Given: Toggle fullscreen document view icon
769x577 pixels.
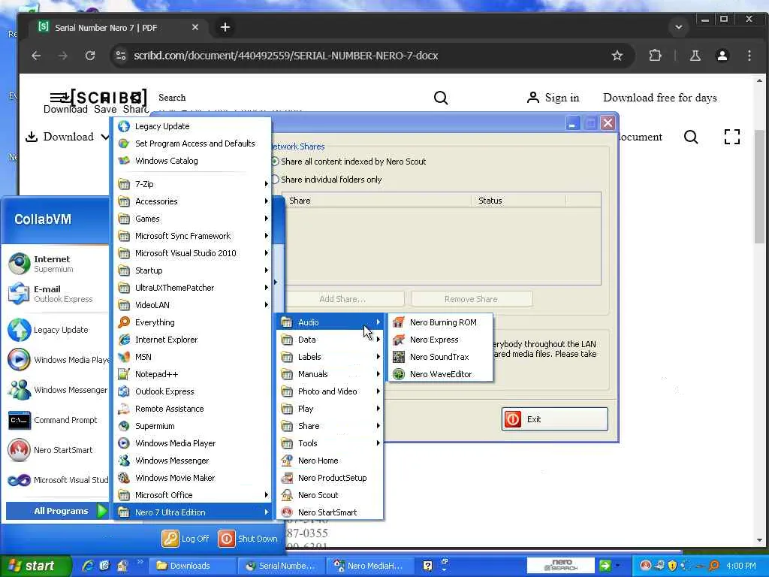Looking at the screenshot, I should point(731,137).
